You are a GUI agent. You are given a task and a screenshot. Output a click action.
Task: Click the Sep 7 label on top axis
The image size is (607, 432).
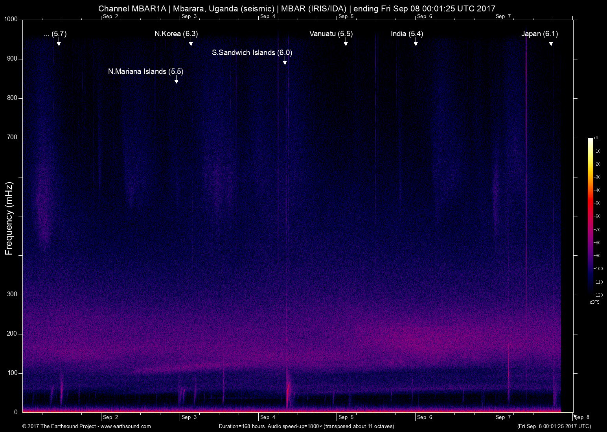(503, 17)
